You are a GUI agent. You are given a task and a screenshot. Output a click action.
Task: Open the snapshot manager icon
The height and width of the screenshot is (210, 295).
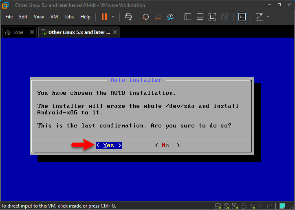point(170,17)
